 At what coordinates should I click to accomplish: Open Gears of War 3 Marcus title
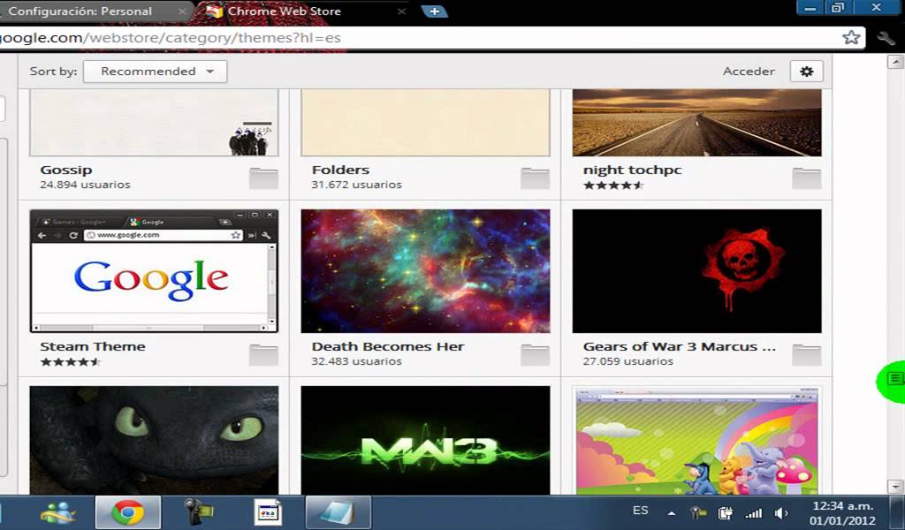coord(680,346)
